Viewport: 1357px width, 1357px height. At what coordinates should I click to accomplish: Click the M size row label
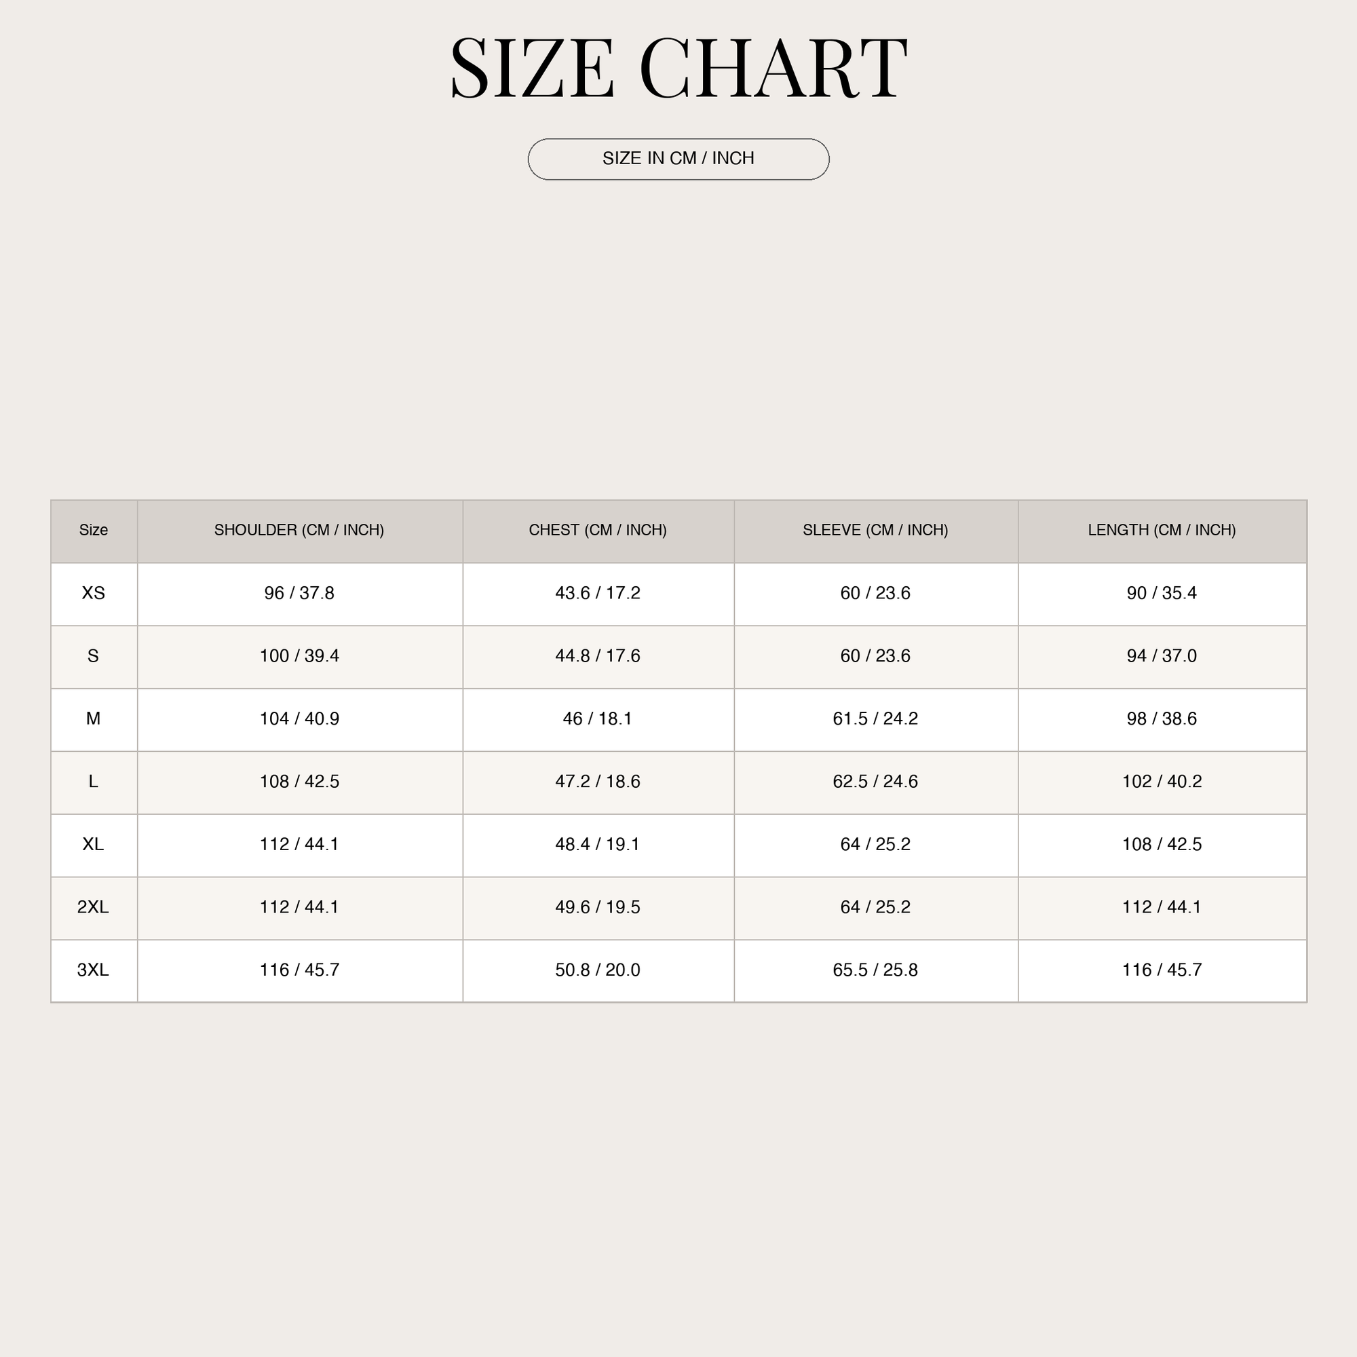point(94,719)
